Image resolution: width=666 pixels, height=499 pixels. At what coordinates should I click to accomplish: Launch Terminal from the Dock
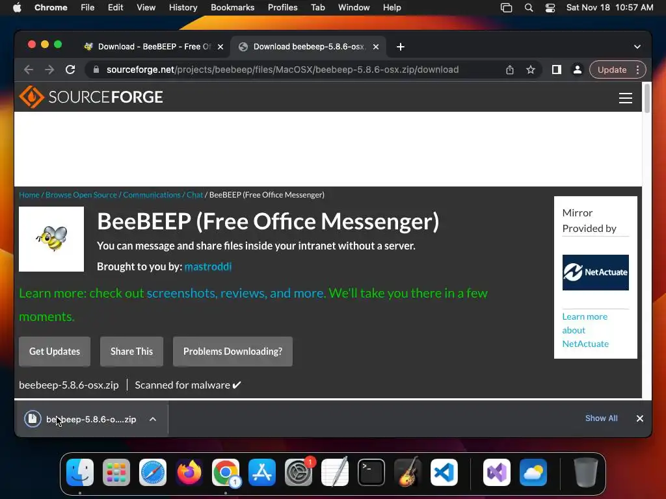point(371,472)
